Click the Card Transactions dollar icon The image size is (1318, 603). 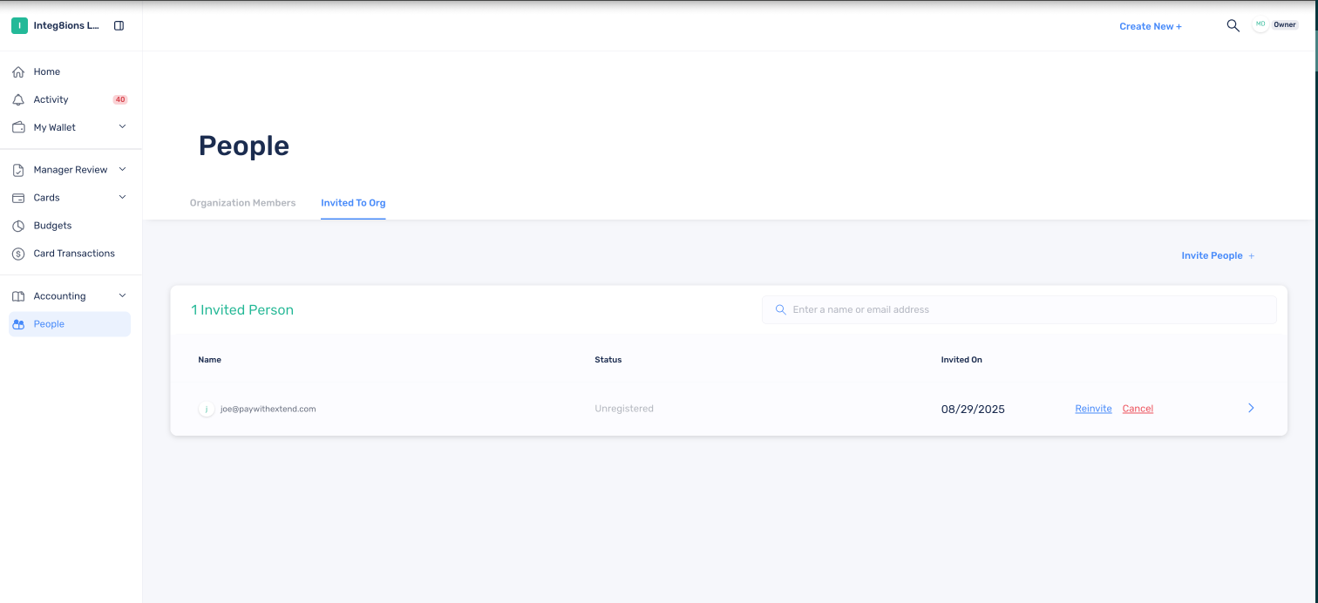click(x=18, y=254)
